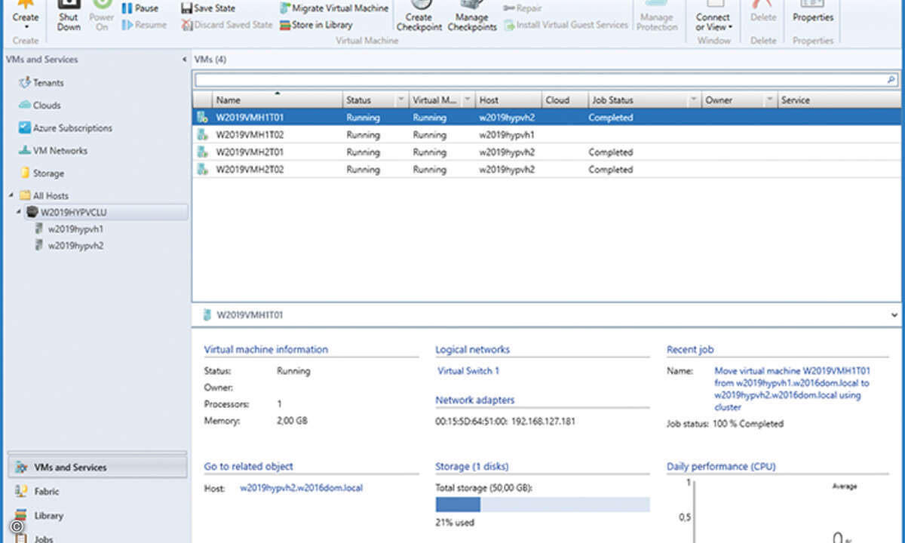
Task: Create a checkpoint for the VM
Action: click(419, 17)
